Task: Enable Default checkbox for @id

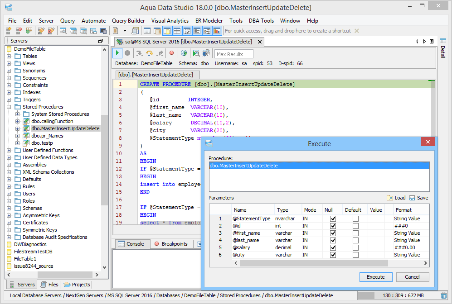Action: tap(355, 226)
